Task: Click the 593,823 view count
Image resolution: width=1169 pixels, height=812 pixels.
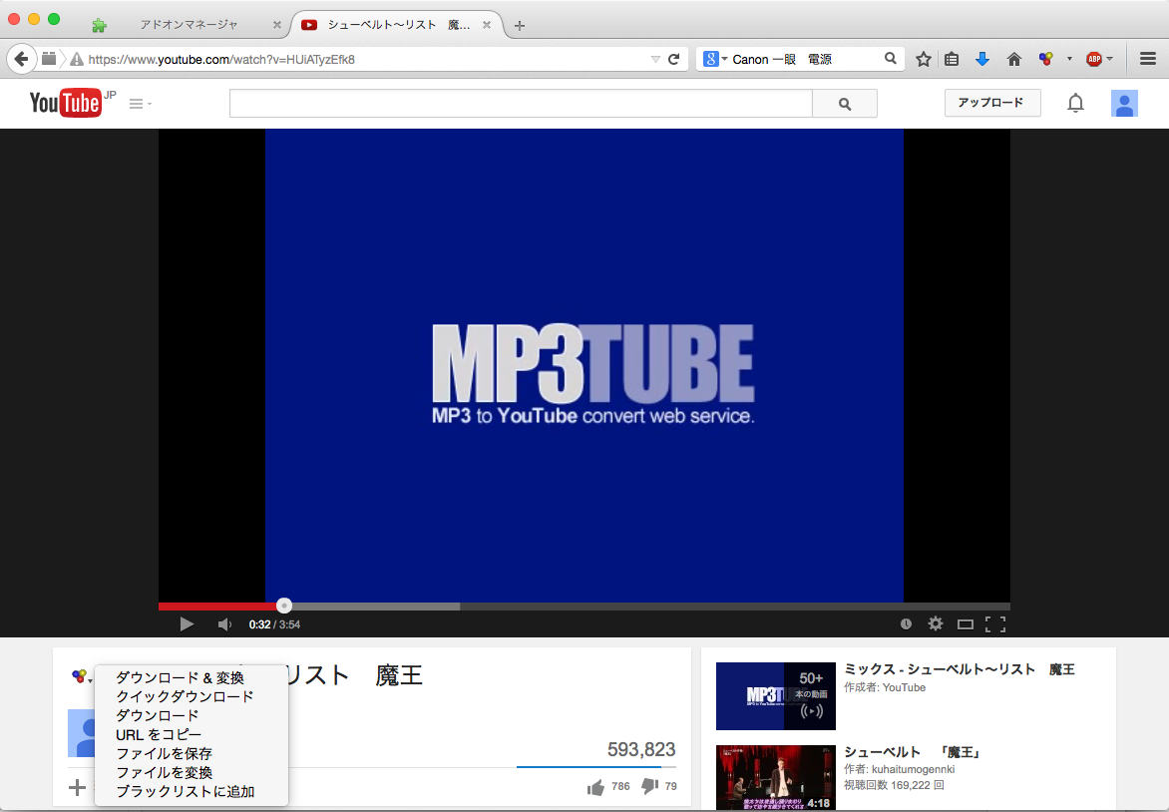Action: click(641, 749)
